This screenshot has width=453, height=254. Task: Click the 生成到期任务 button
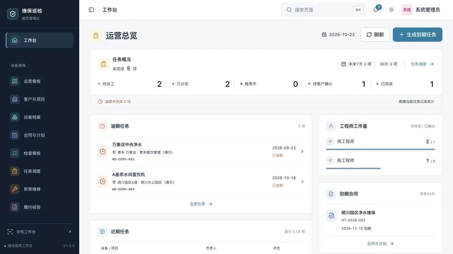pos(418,34)
